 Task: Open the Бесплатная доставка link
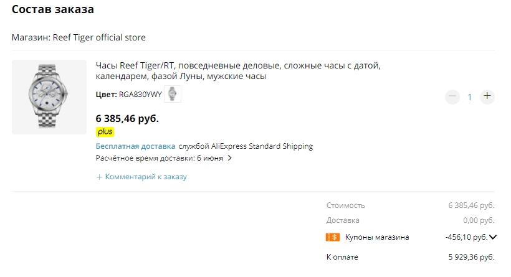[135, 146]
